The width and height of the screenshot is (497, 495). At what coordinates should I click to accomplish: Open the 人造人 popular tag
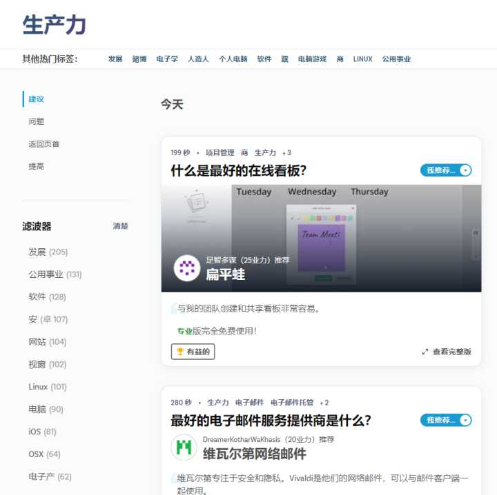point(198,59)
